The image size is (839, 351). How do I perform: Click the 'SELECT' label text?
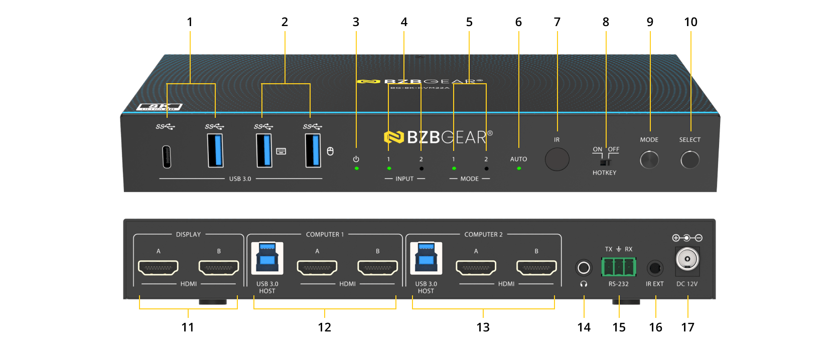[x=690, y=140]
